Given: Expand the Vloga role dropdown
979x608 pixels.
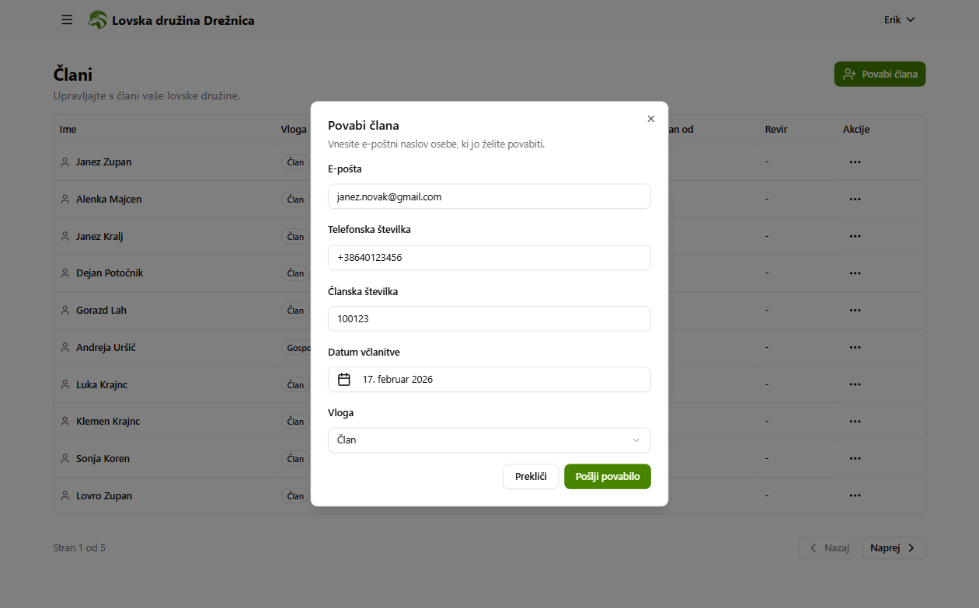Looking at the screenshot, I should [x=489, y=440].
